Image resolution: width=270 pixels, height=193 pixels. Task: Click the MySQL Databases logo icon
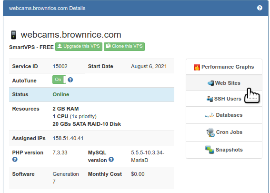pos(210,115)
